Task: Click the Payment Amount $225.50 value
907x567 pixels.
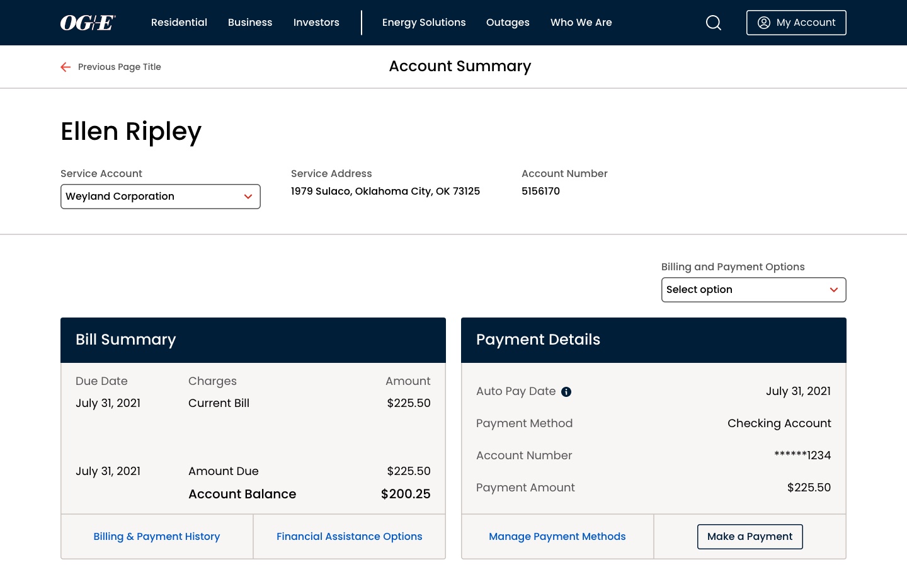Action: pos(809,488)
